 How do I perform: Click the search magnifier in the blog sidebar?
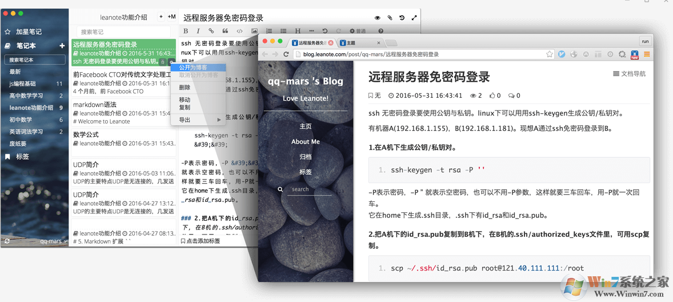(x=281, y=189)
